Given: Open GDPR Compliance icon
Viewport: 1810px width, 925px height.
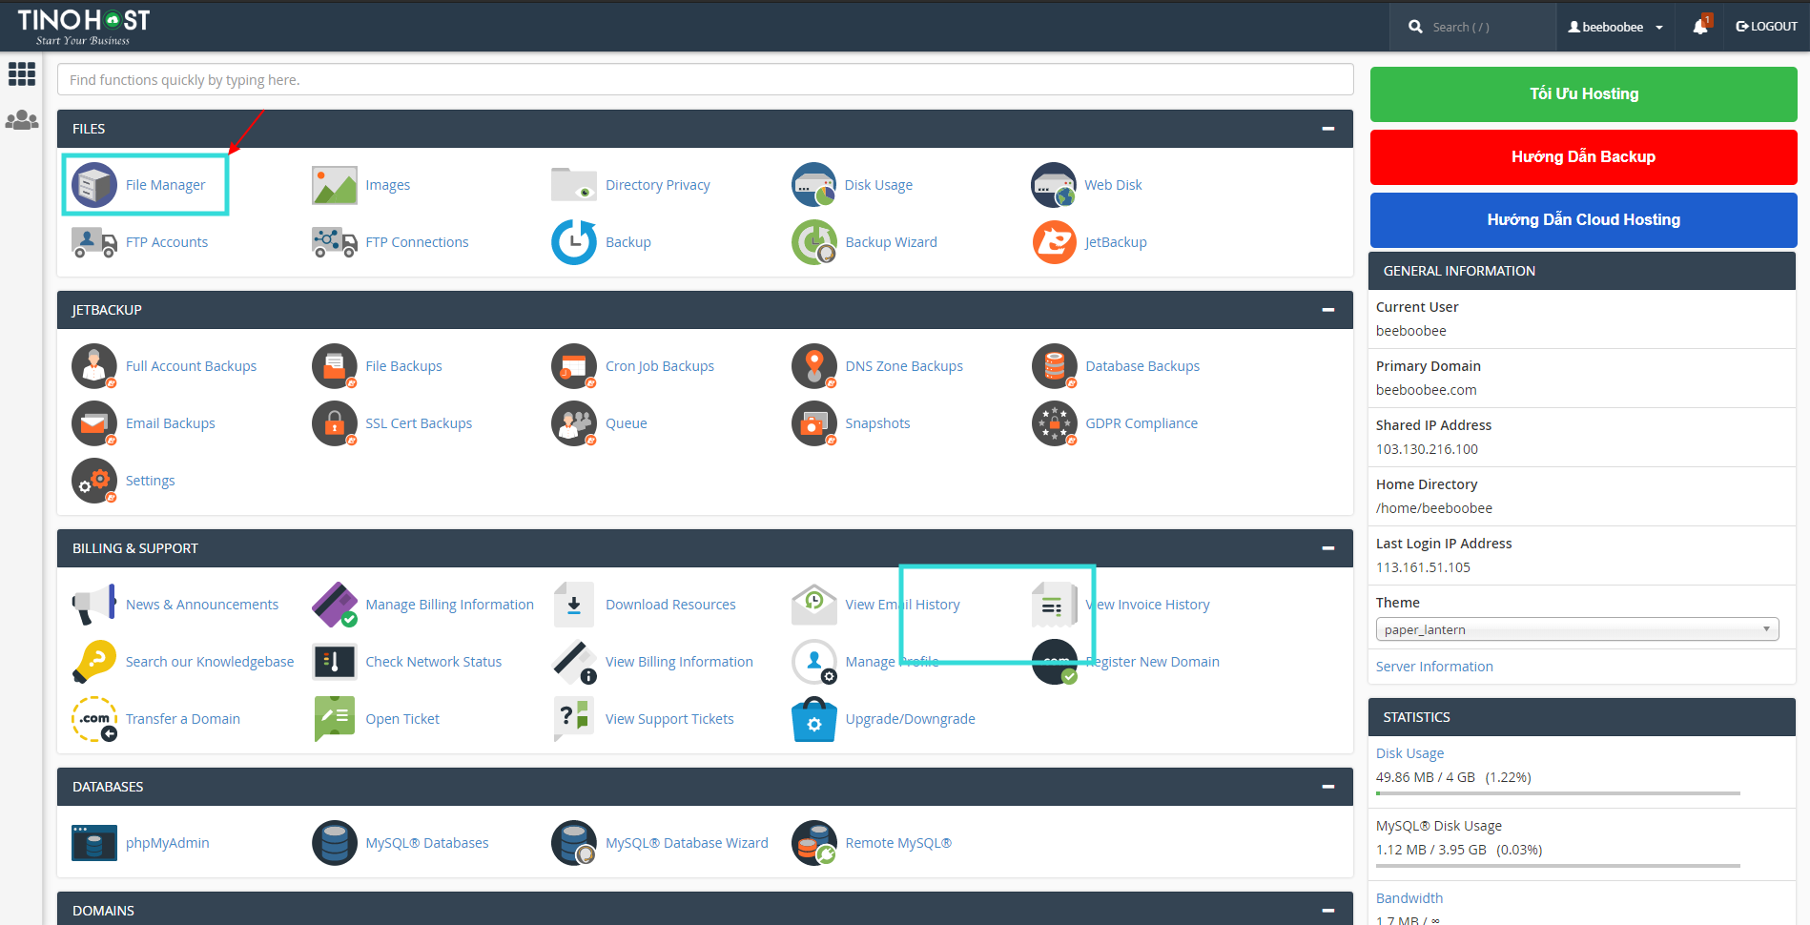Looking at the screenshot, I should click(1055, 423).
